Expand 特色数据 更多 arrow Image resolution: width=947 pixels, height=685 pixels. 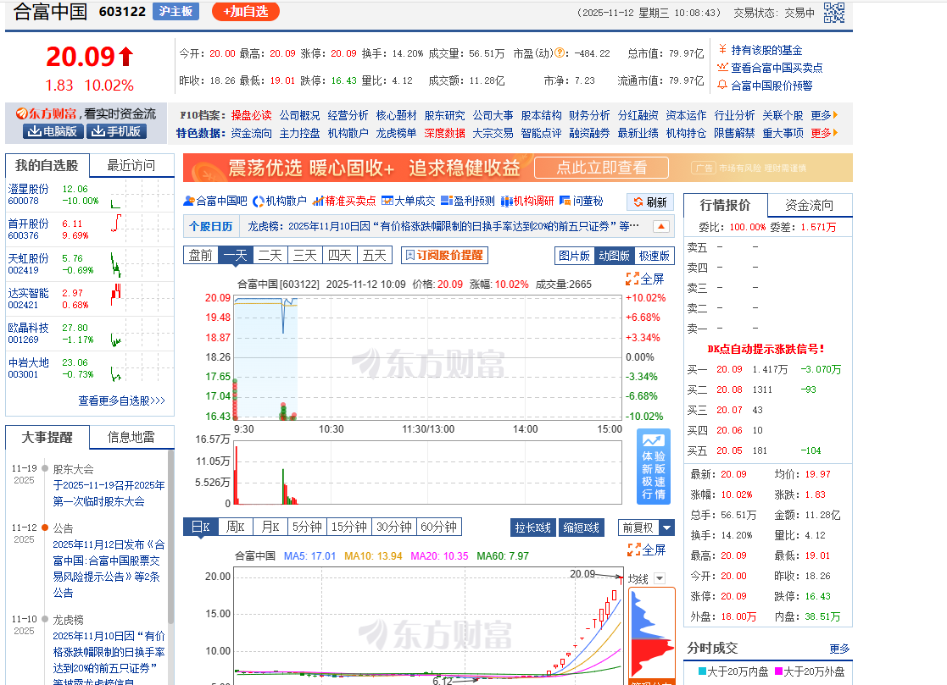pyautogui.click(x=824, y=133)
